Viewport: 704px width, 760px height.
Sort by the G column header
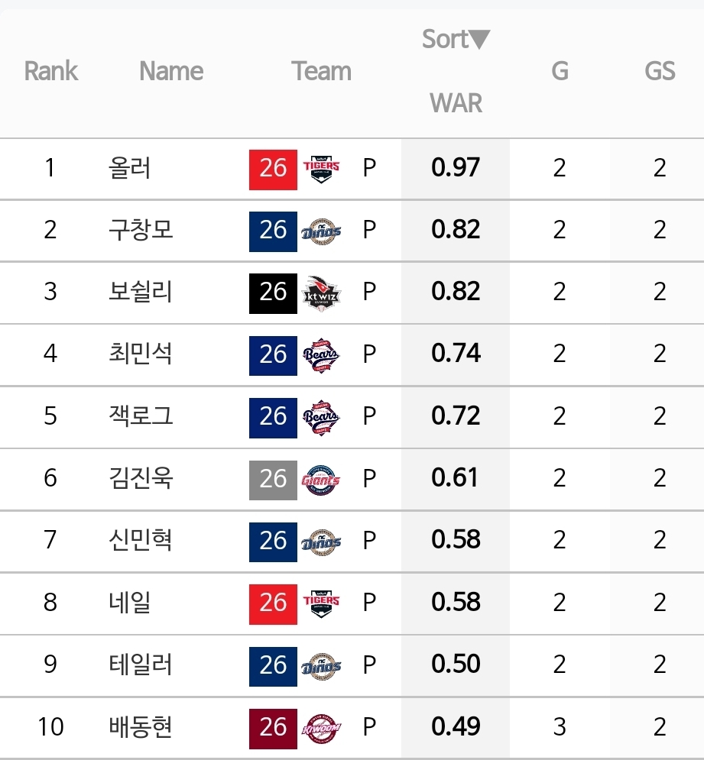(560, 71)
